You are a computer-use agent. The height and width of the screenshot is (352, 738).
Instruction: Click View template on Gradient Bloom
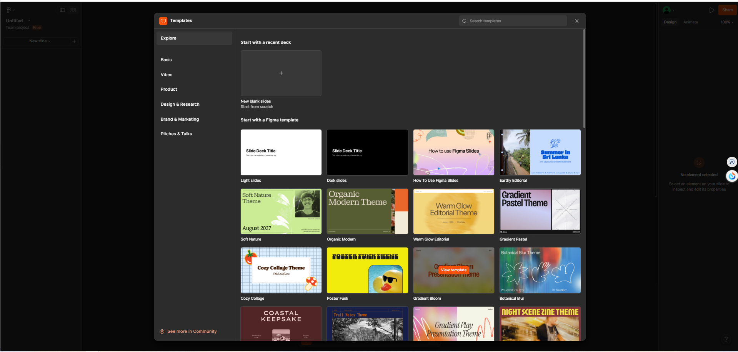(x=454, y=270)
